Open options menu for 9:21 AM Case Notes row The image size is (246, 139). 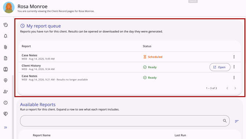point(234,78)
